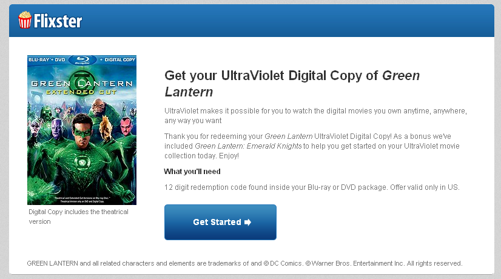Open the Green Lantern cover art thumbnail

(82, 130)
